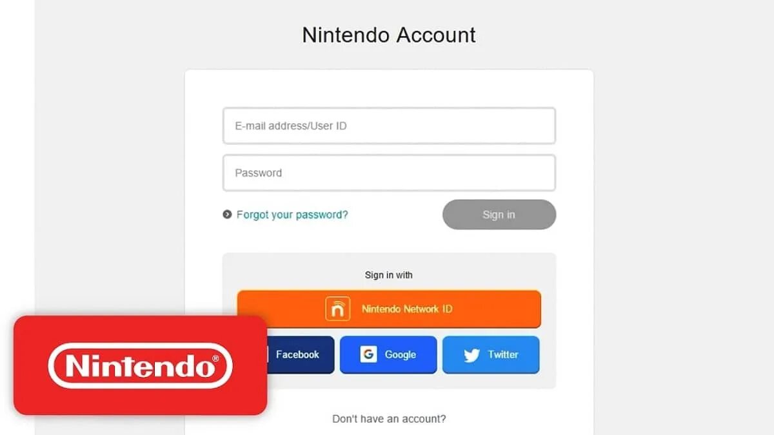Click the Don't have an account text
The height and width of the screenshot is (435, 774).
389,419
